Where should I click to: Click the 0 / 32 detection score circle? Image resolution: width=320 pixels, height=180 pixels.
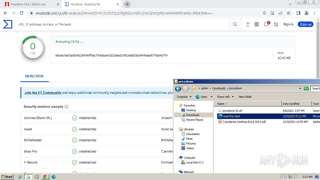point(33,48)
